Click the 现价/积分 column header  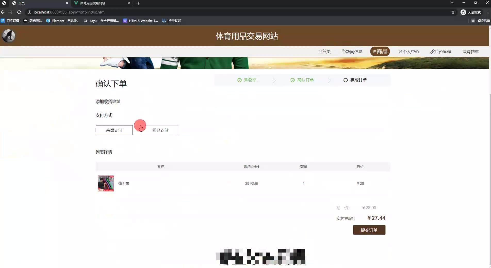252,166
